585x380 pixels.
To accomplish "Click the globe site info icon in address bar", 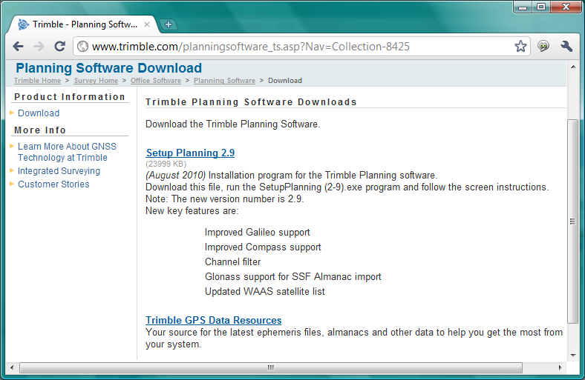I will (x=82, y=47).
